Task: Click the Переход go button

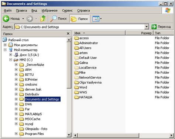Action: 161,27
